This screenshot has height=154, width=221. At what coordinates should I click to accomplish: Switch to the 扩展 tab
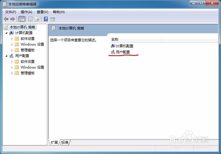(x=54, y=142)
